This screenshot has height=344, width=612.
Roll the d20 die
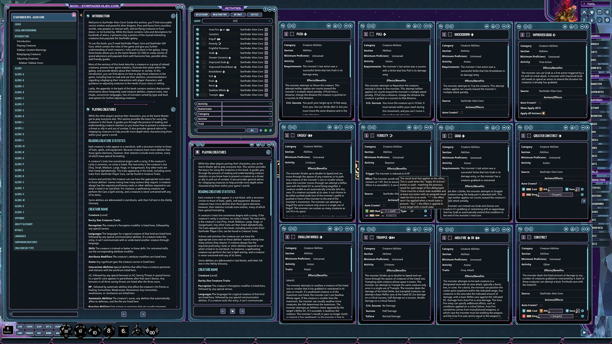click(x=66, y=331)
